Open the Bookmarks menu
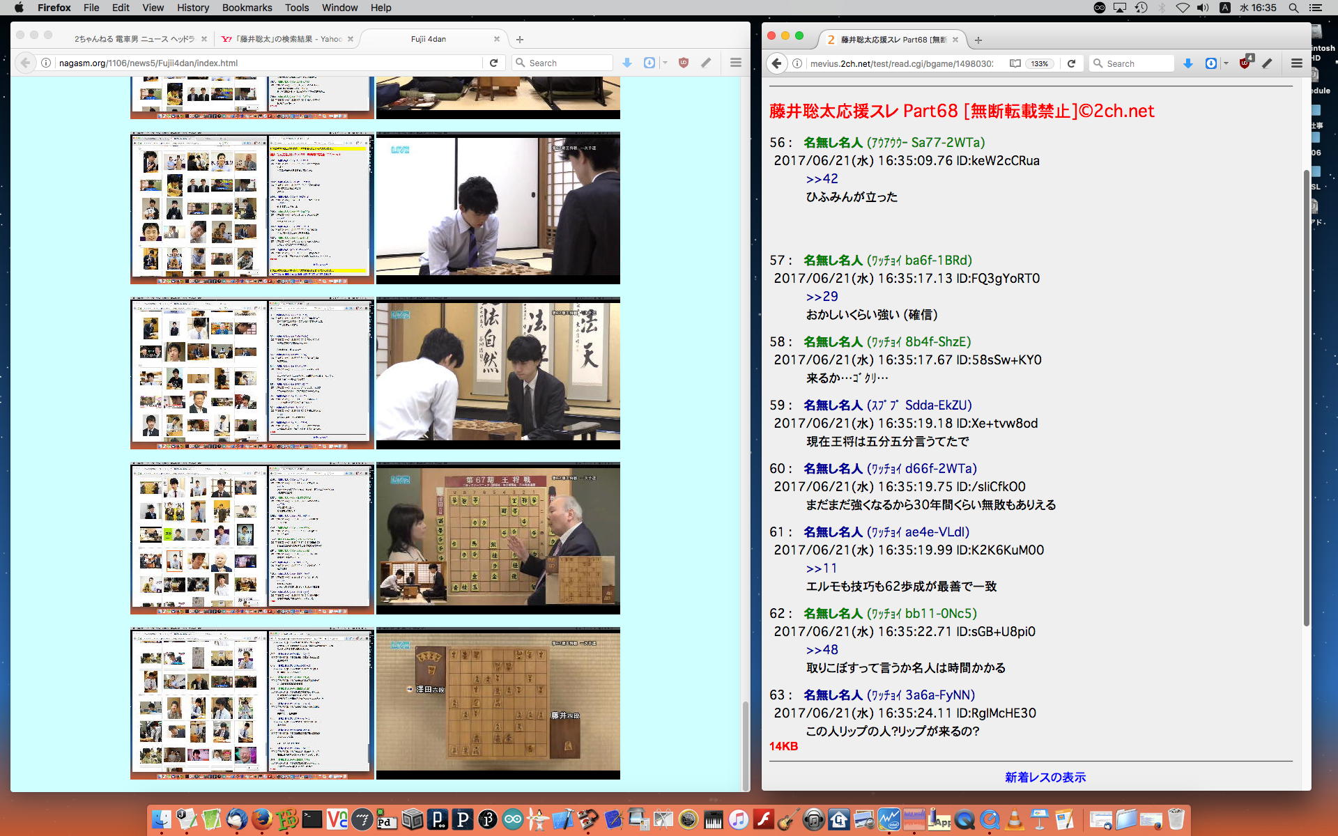 [247, 8]
